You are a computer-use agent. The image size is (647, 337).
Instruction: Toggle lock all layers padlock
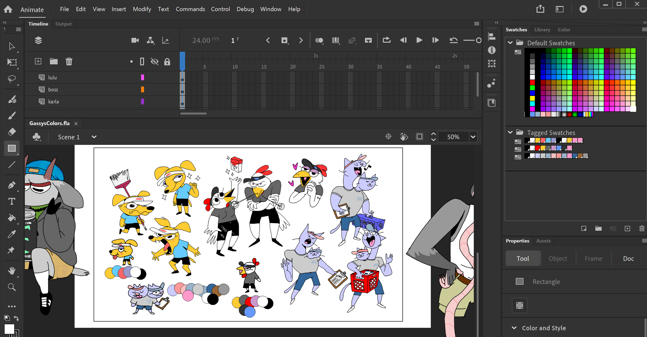pos(167,62)
